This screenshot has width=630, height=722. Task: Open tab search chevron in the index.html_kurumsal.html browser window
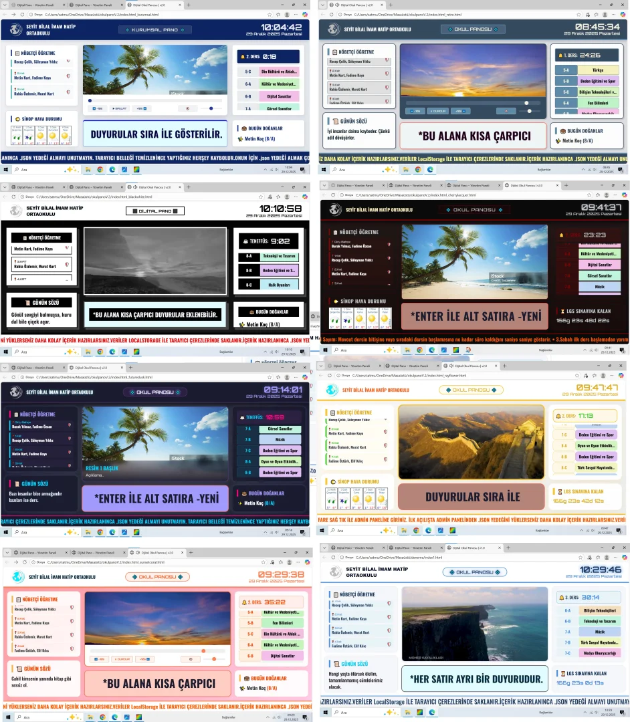5,4
